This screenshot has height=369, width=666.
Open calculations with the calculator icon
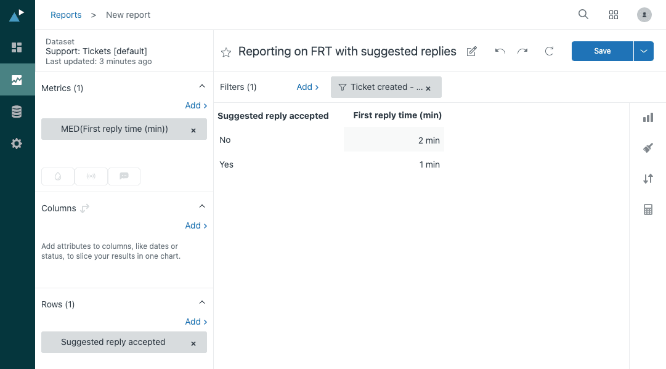(x=648, y=209)
